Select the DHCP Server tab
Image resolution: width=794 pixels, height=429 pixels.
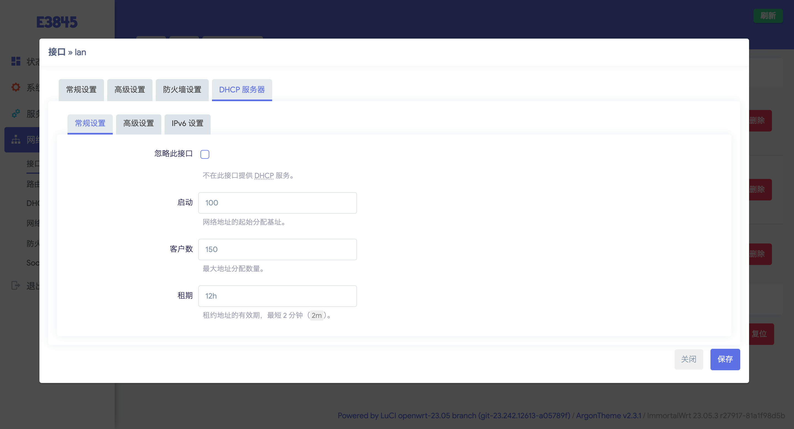click(242, 90)
